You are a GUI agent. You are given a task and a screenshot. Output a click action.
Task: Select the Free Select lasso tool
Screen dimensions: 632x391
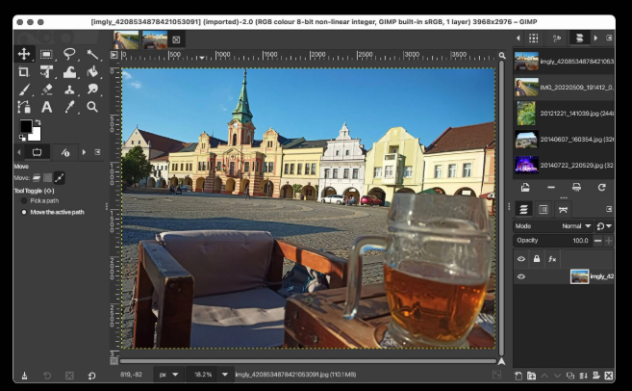pos(69,54)
